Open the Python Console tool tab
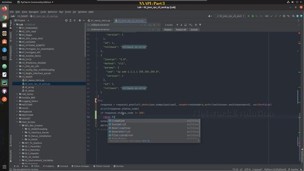The image size is (304, 171). (x=101, y=166)
